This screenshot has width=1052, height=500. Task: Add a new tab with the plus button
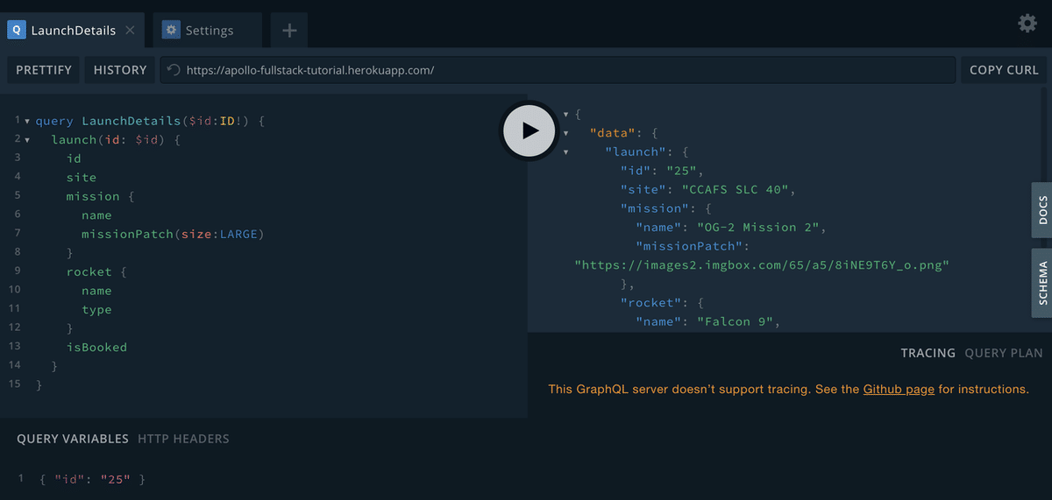pos(289,31)
